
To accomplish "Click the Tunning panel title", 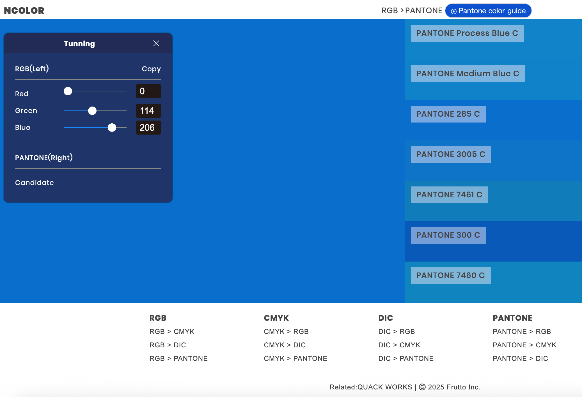I will [x=79, y=43].
